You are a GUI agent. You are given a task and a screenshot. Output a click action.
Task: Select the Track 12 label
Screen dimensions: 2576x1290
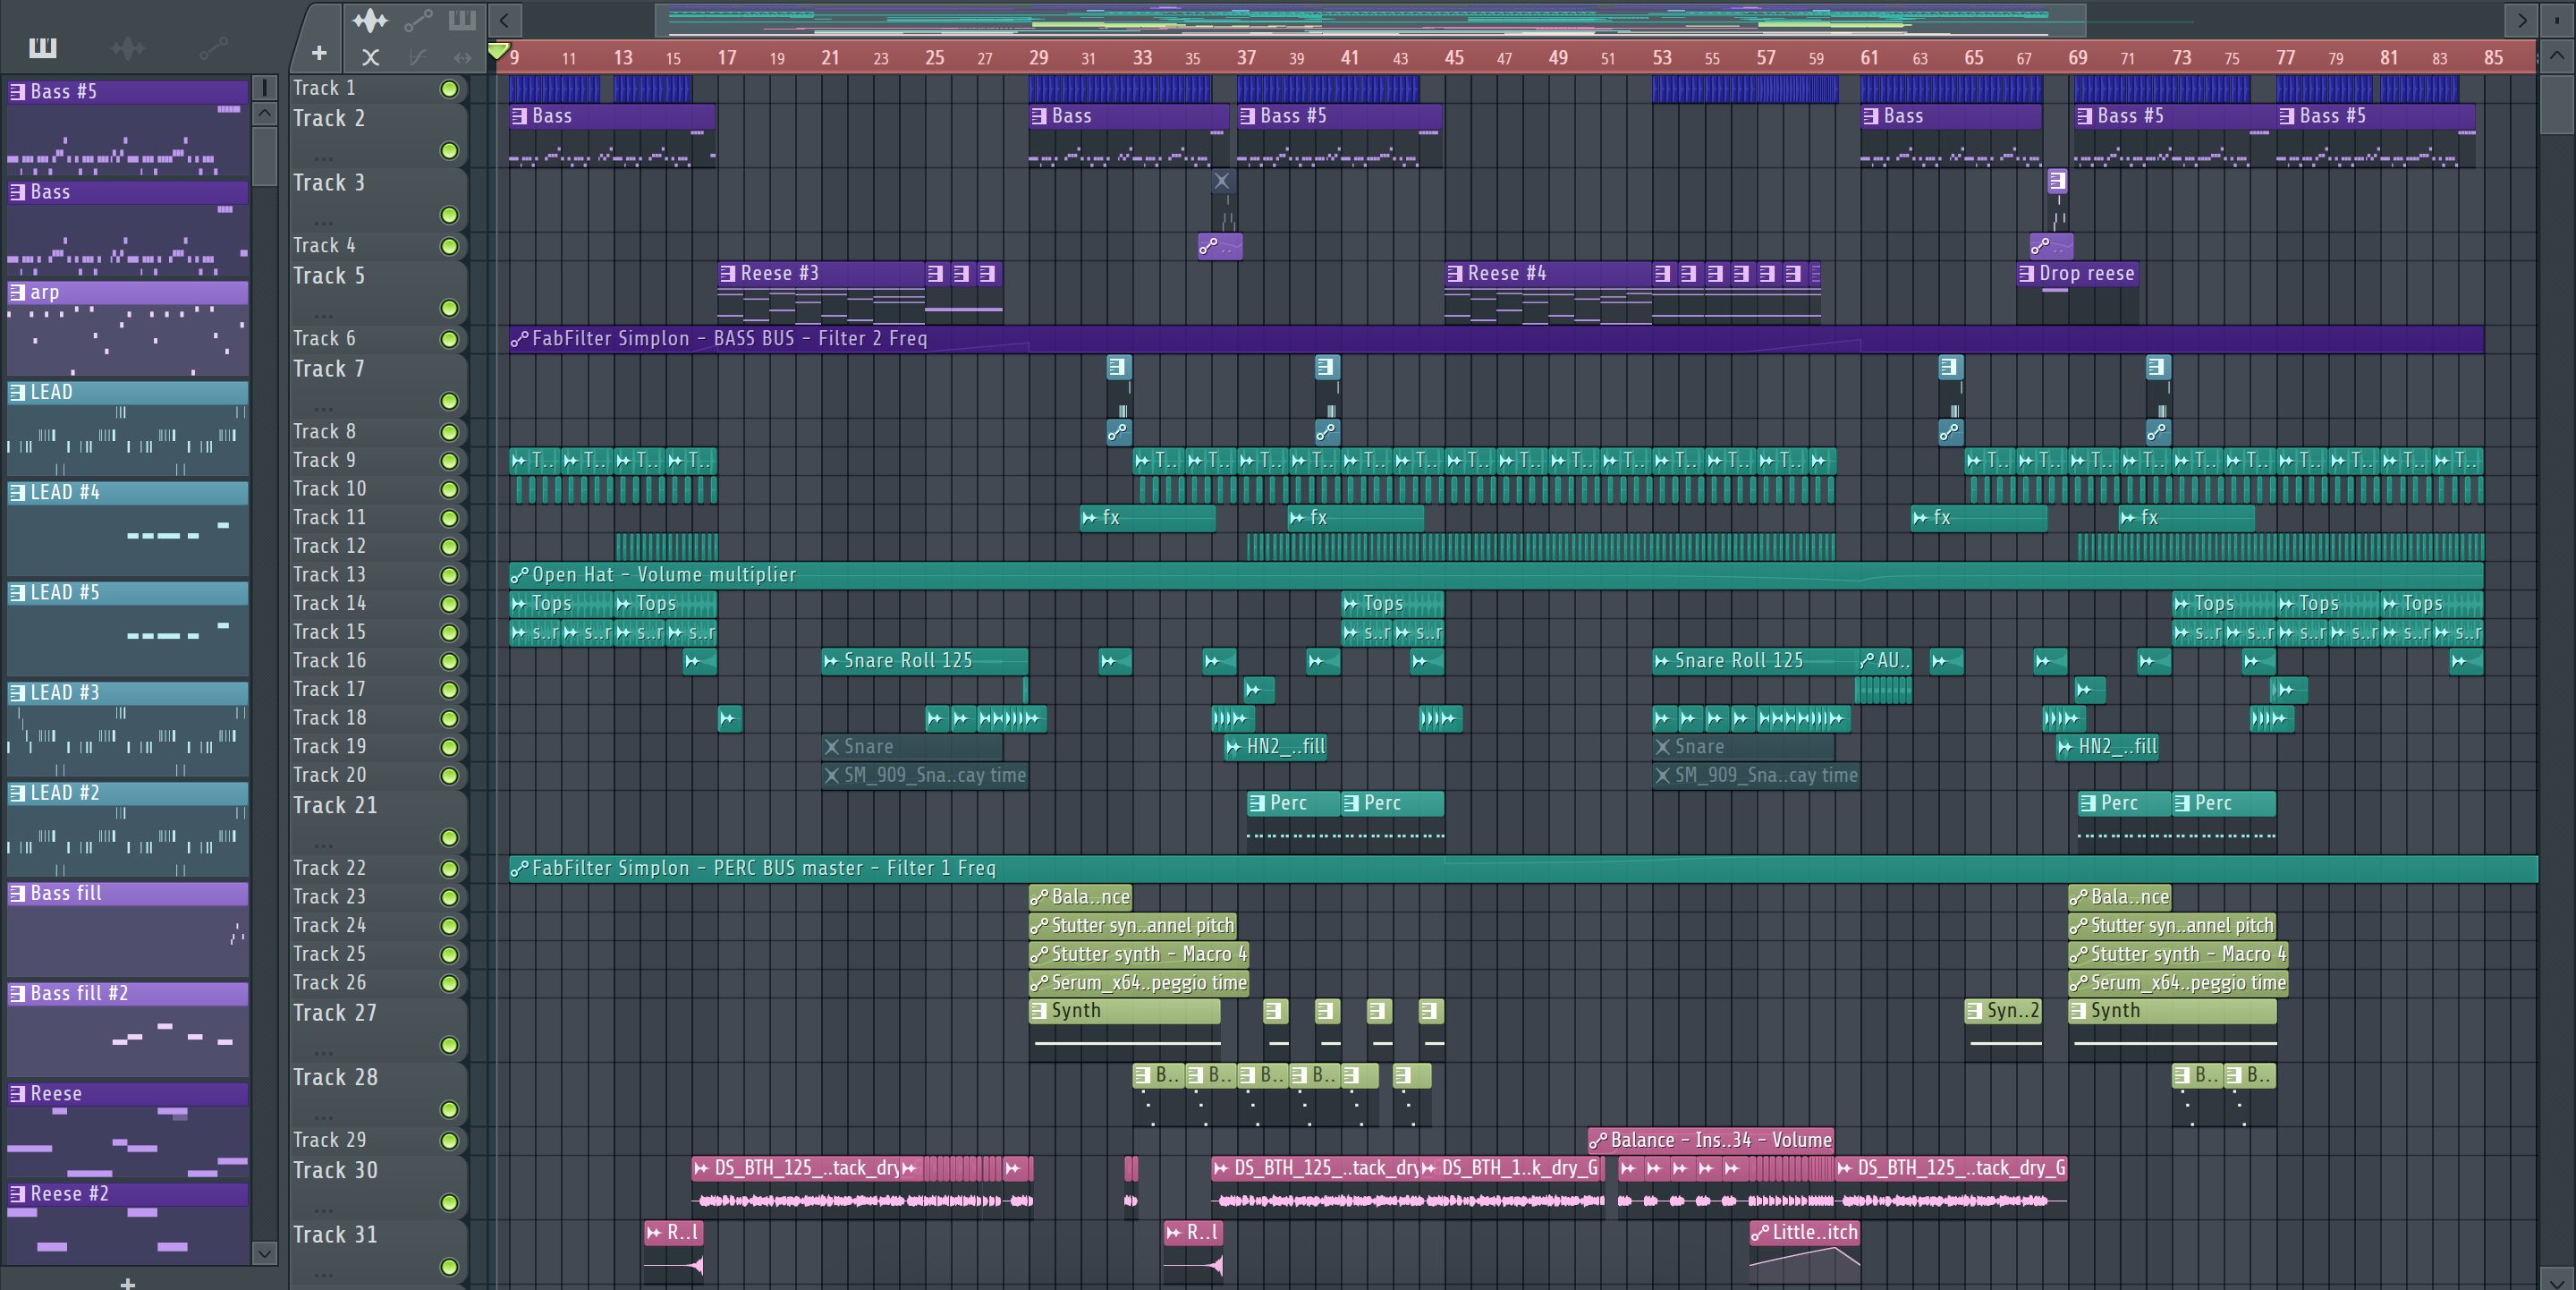point(329,547)
